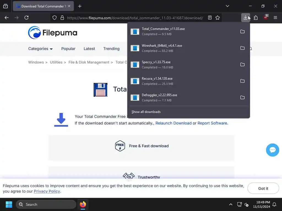Open folder for Total_Commander_v11.03.exe download
Screen dimensions: 282x211
click(x=242, y=32)
